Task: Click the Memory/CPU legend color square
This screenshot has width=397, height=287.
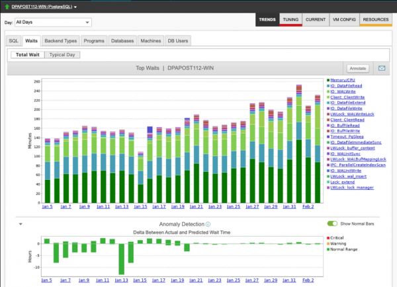Action: [x=329, y=81]
